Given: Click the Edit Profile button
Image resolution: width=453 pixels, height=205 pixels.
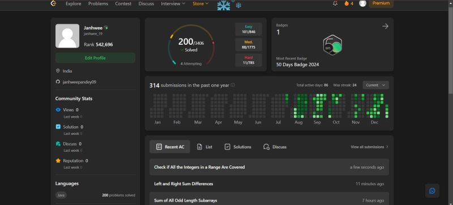Looking at the screenshot, I should point(95,58).
